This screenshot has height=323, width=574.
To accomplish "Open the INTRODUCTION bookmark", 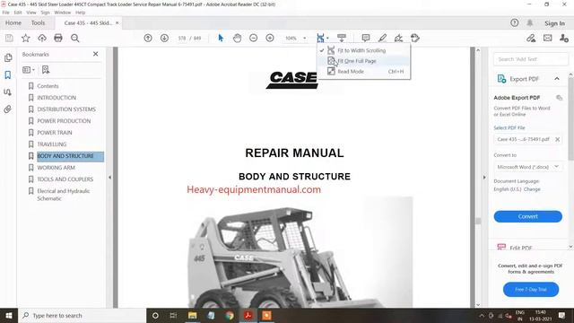I will [57, 98].
